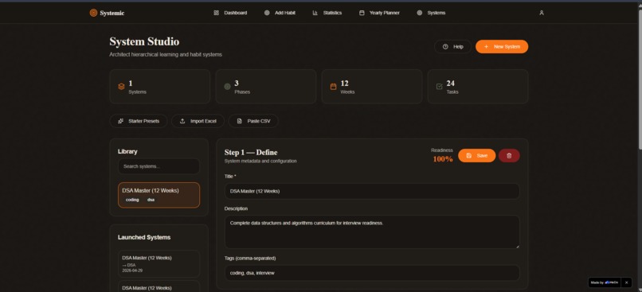Click the Phases circle icon
This screenshot has height=292, width=642.
click(227, 87)
